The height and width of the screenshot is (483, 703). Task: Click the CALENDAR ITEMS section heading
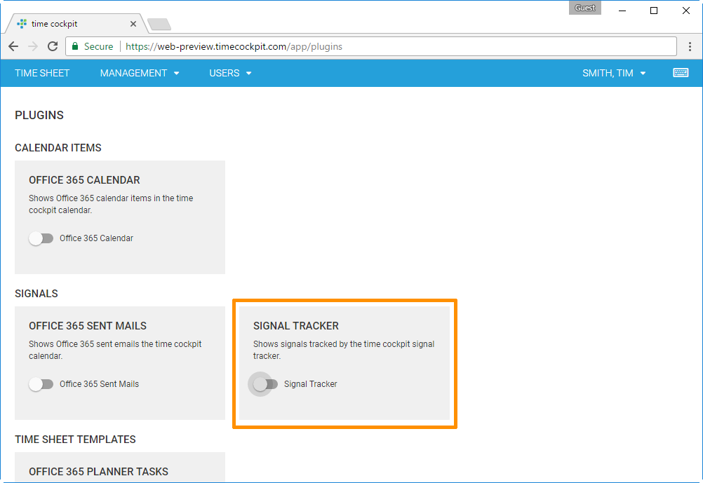pyautogui.click(x=58, y=148)
